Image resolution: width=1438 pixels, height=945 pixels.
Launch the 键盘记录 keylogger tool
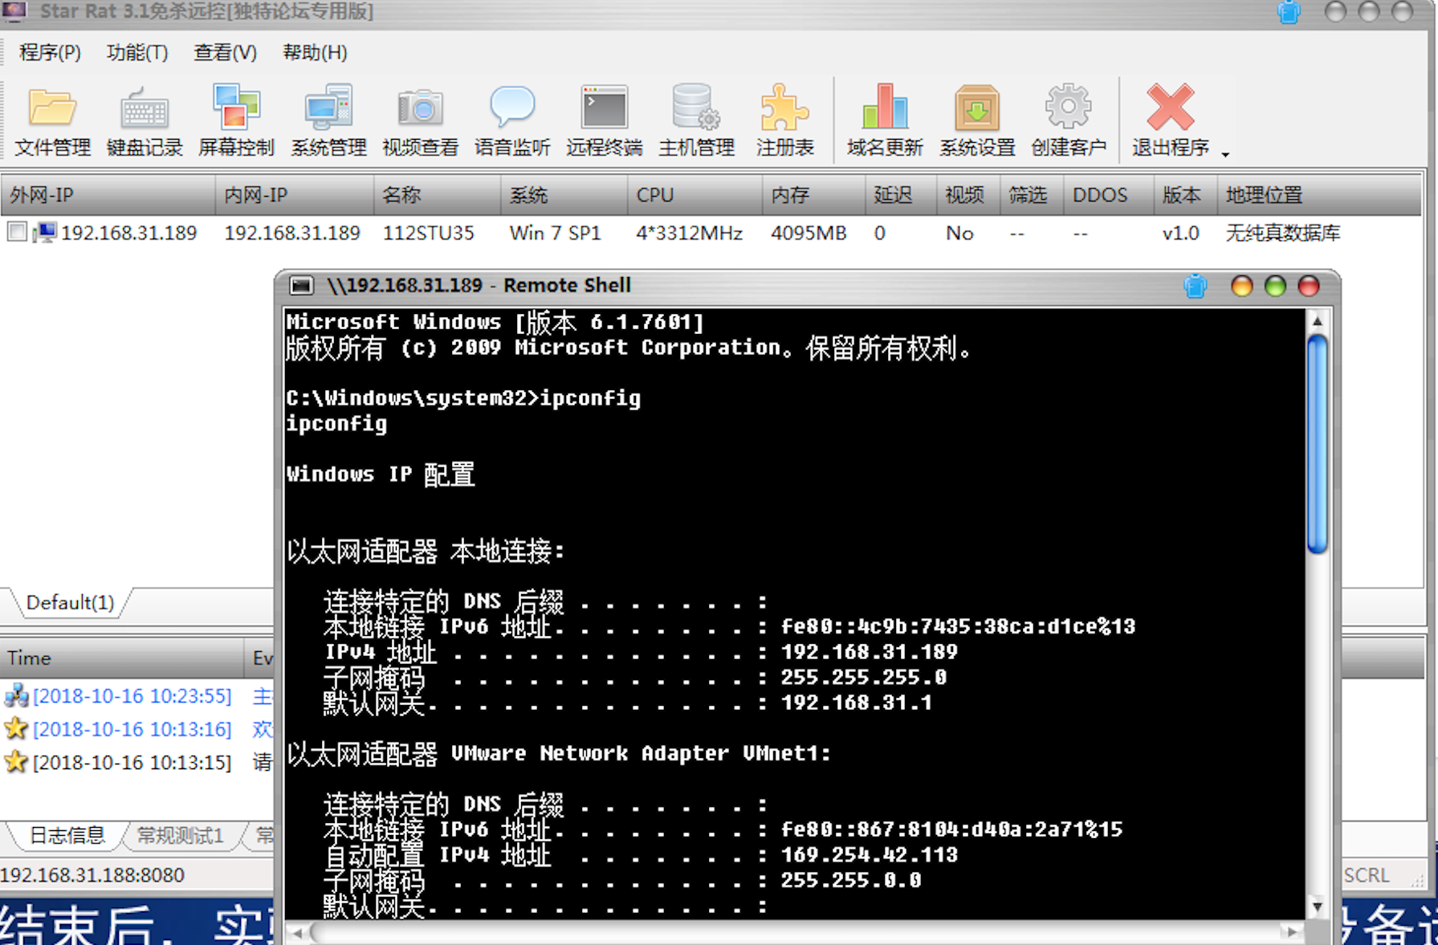[145, 120]
